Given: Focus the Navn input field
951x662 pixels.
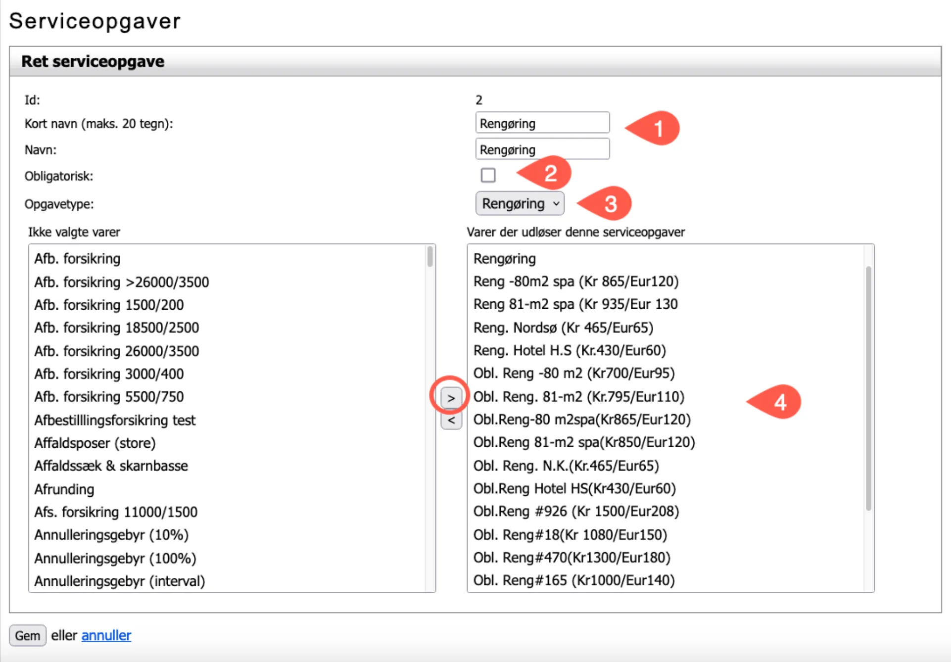Looking at the screenshot, I should pos(542,149).
